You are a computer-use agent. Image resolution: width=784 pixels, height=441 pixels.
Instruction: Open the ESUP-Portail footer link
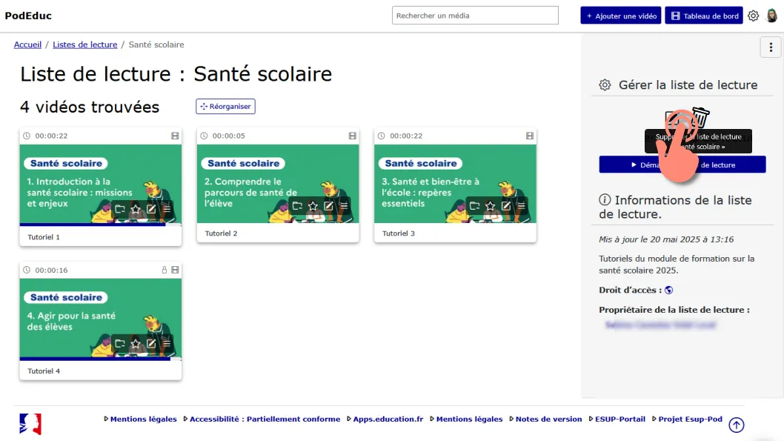(x=620, y=419)
